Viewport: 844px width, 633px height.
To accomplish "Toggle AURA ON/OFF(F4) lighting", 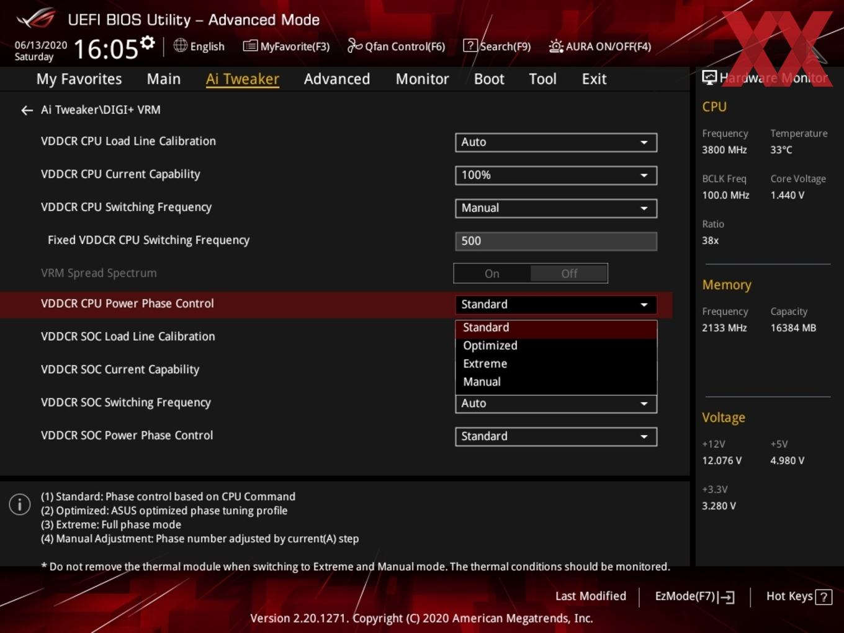I will tap(600, 47).
